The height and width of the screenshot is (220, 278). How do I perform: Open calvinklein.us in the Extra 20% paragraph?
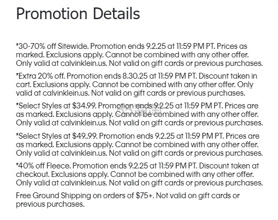click(x=66, y=93)
